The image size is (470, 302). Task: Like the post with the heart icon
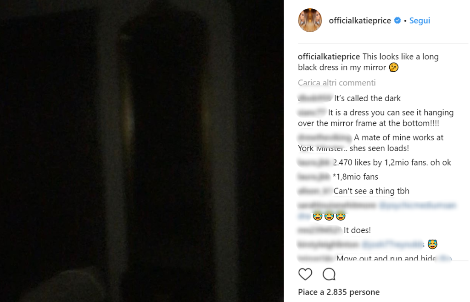305,274
